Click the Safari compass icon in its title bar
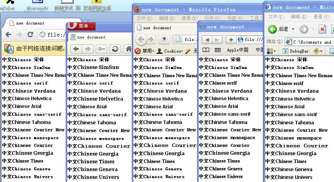334x182 pixels. click(x=203, y=27)
